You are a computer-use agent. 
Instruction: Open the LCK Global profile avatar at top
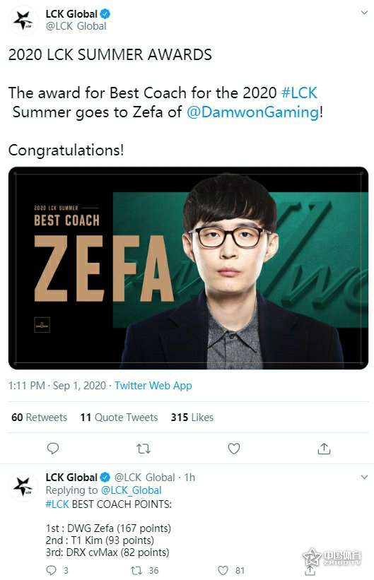tap(23, 20)
